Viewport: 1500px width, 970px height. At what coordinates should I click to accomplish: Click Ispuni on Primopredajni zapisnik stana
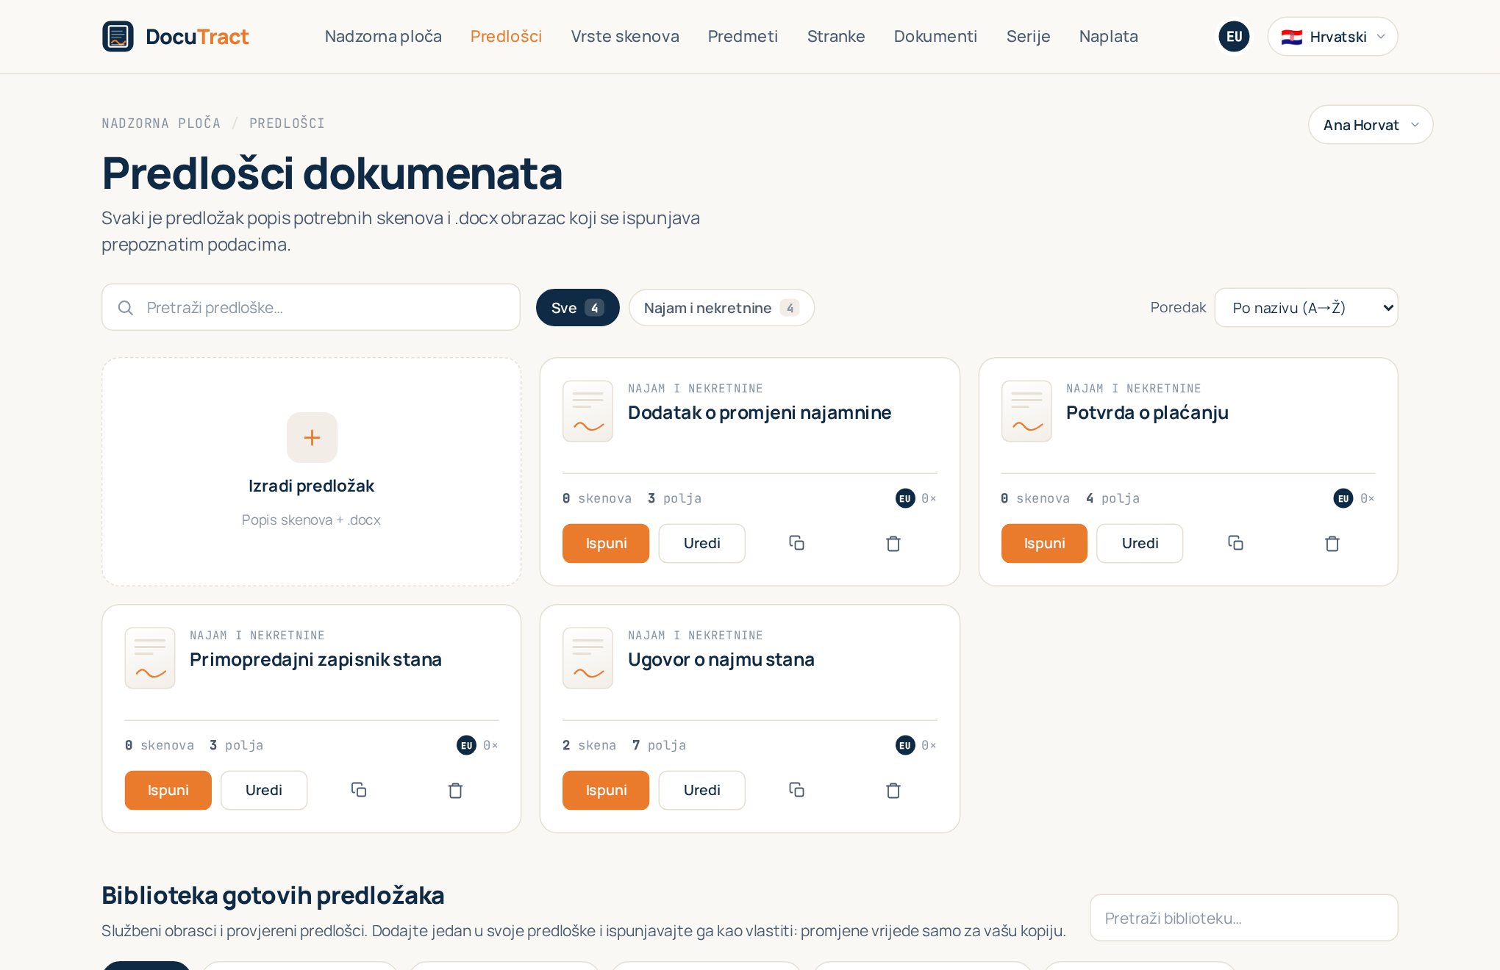click(x=168, y=790)
